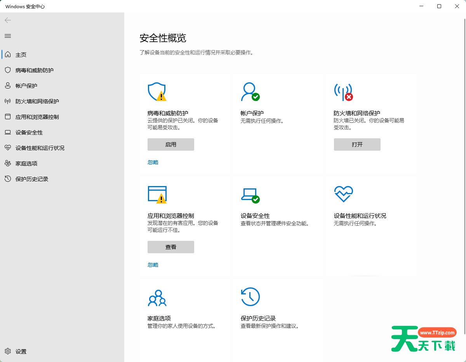Open the app and browser control window icon
This screenshot has height=362, width=466.
point(157,194)
